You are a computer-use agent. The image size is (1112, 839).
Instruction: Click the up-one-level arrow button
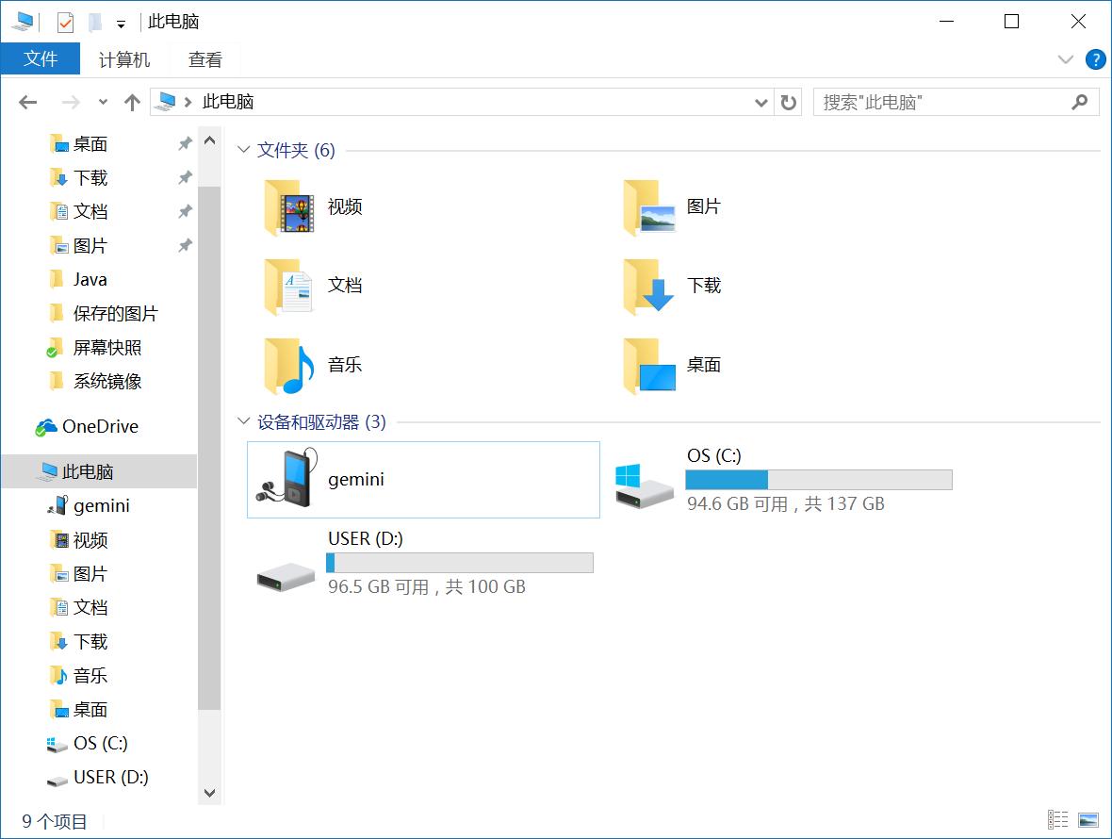pyautogui.click(x=132, y=102)
